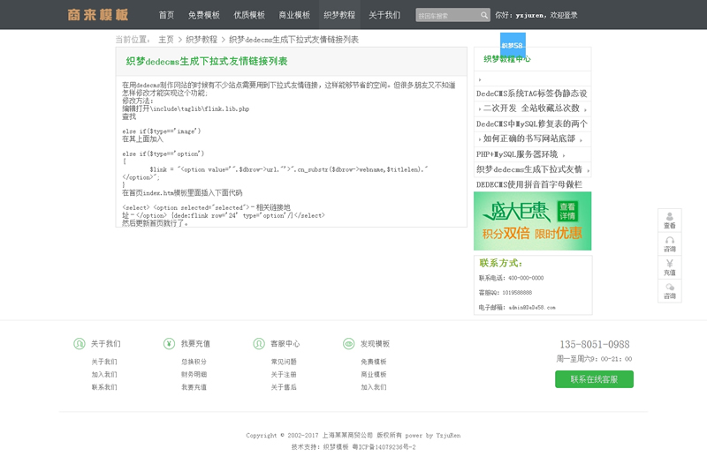707x471 pixels.
Task: Open the 首页 navigation menu item
Action: (x=166, y=15)
